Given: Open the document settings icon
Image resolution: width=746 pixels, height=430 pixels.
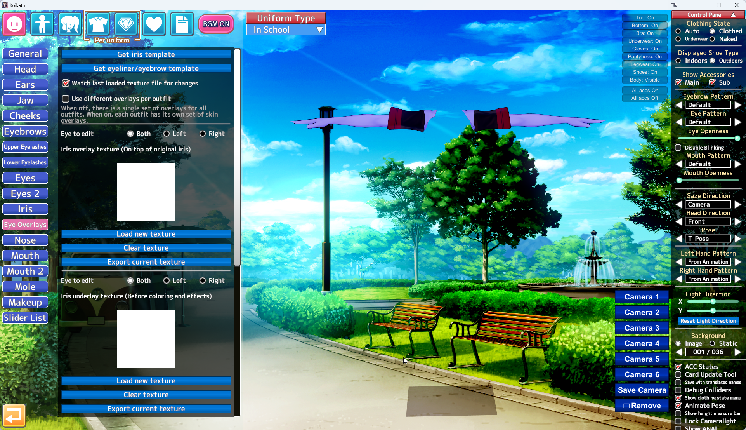Looking at the screenshot, I should (x=182, y=24).
